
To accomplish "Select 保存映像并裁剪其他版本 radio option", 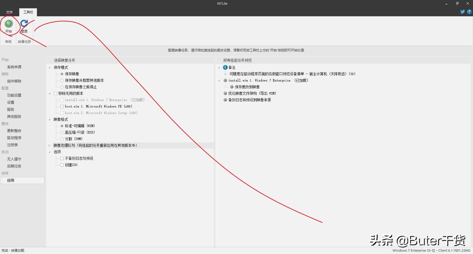I will click(62, 80).
